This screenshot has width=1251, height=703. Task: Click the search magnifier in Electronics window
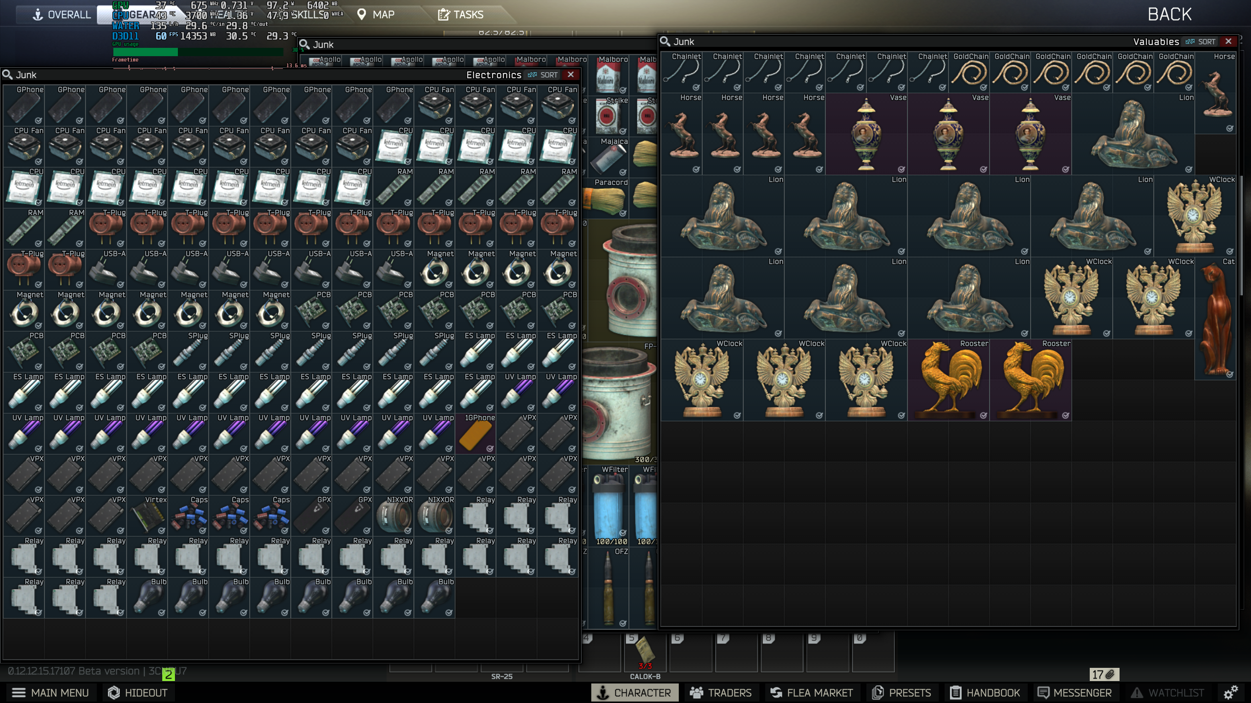(7, 75)
